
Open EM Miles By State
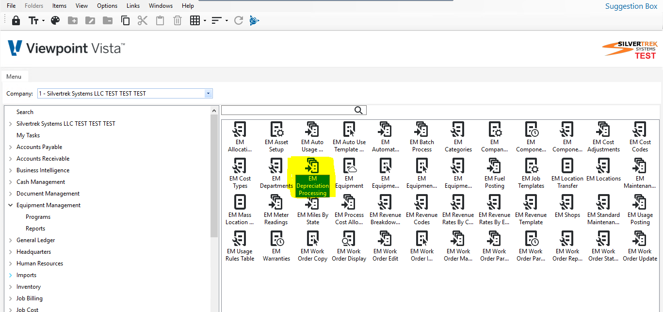(313, 210)
